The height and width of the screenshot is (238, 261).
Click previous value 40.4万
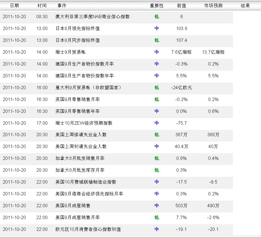click(x=182, y=146)
